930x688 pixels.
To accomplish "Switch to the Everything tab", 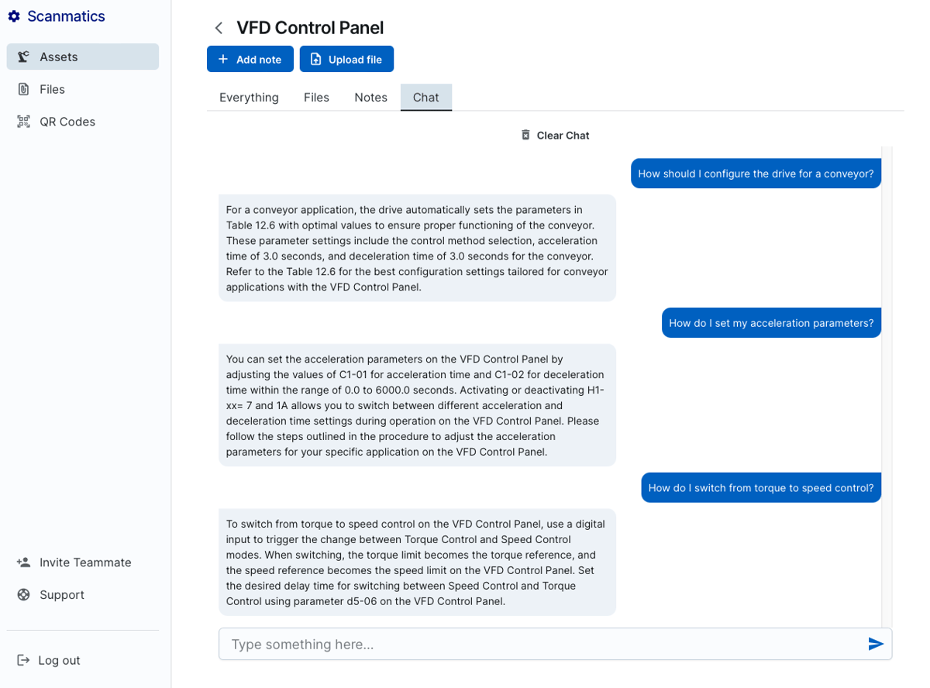I will (x=249, y=98).
